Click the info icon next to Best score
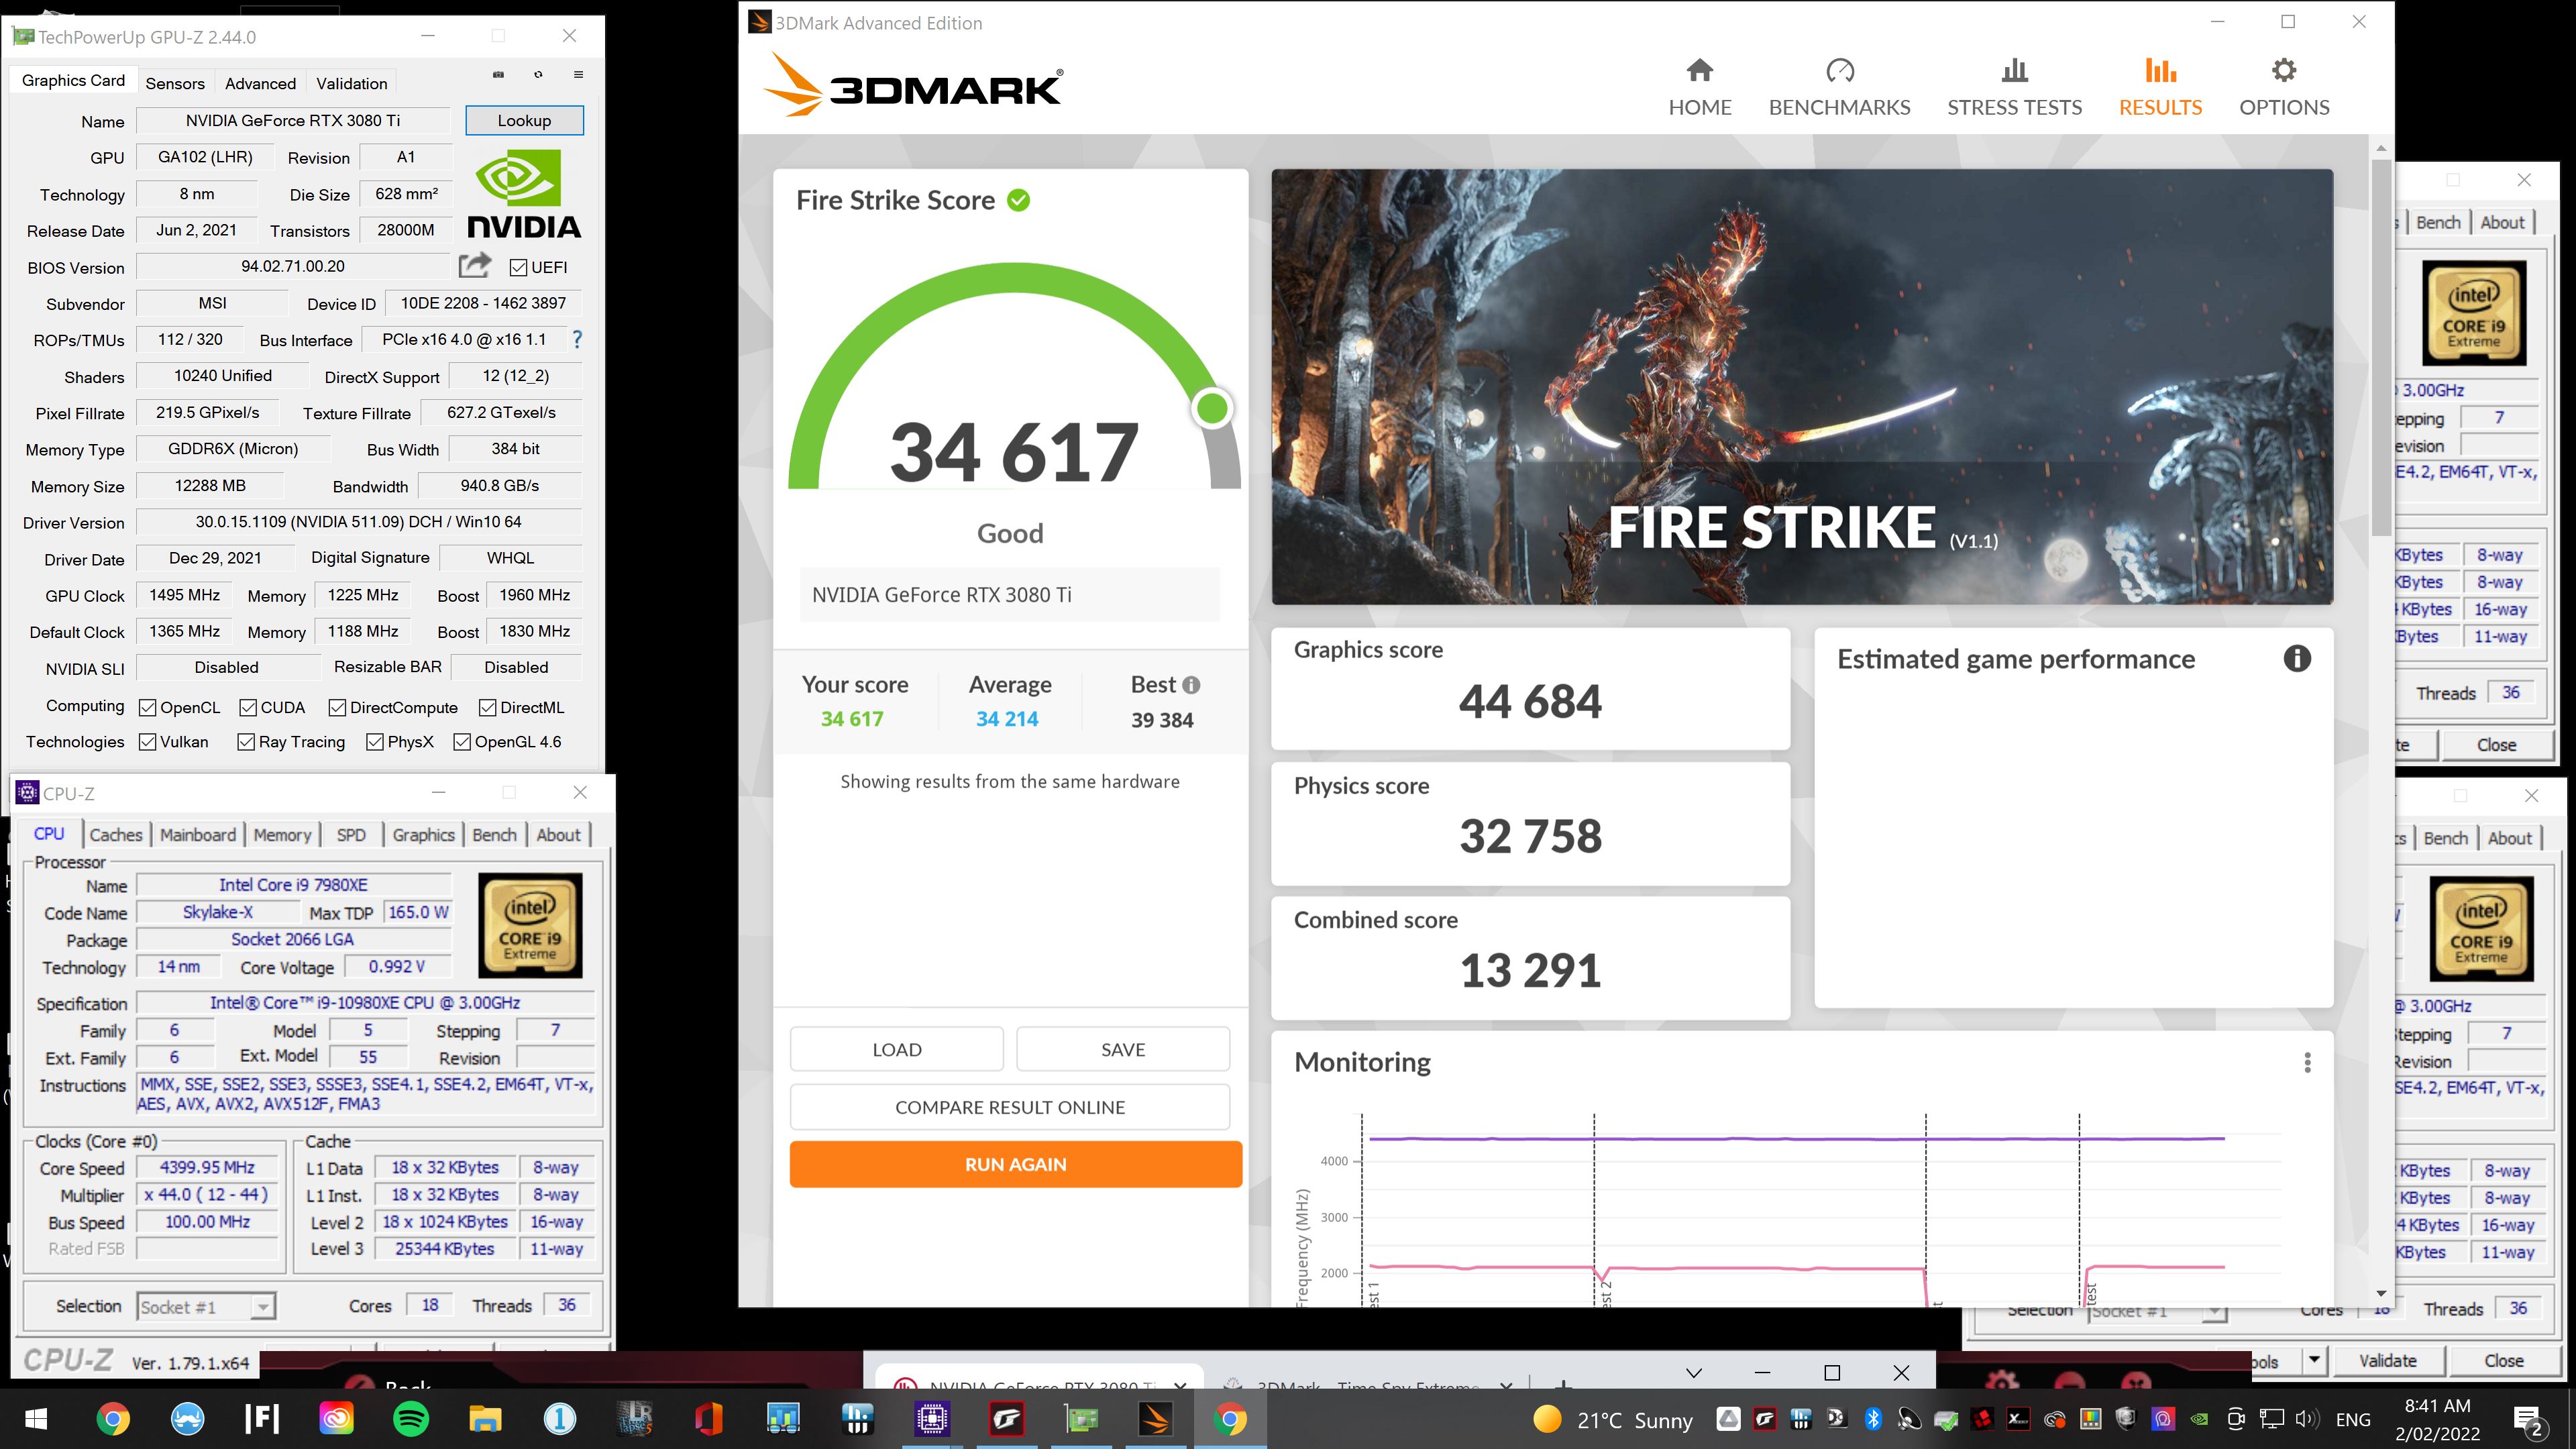2576x1449 pixels. [1191, 685]
